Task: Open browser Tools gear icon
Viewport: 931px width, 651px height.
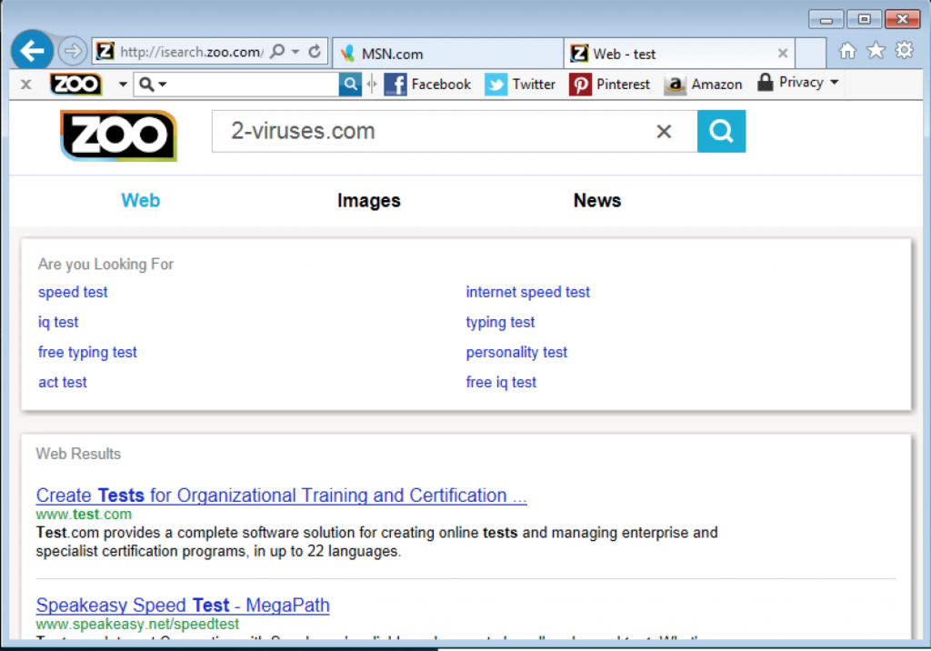Action: point(905,51)
